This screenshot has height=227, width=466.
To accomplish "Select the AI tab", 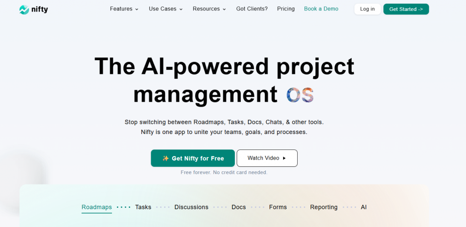I will coord(364,207).
